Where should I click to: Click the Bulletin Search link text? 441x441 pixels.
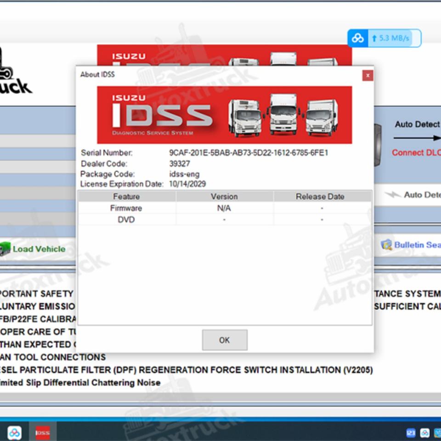click(418, 245)
